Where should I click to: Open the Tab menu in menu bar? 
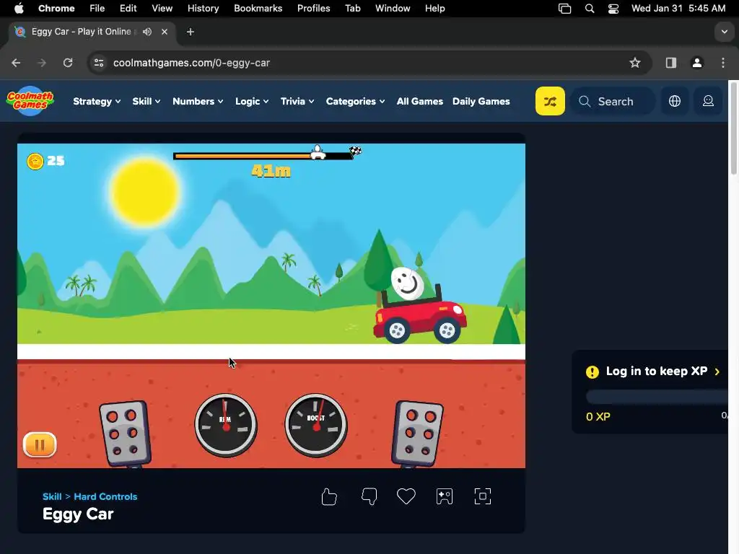(x=352, y=8)
